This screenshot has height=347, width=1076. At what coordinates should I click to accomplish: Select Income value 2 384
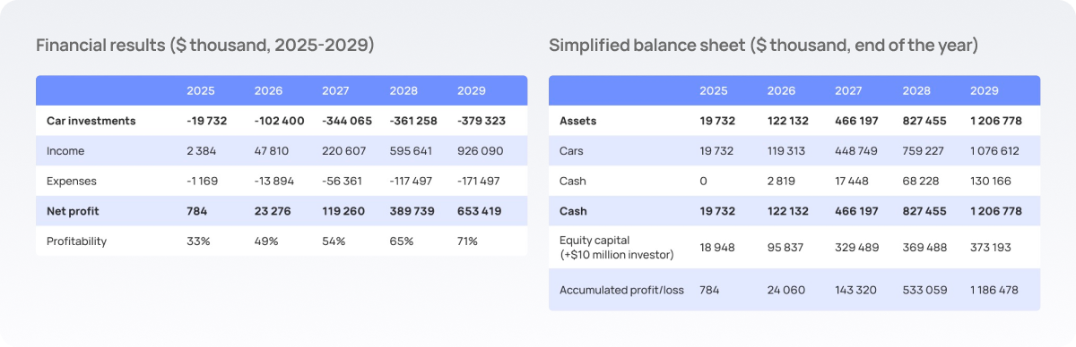tap(200, 151)
